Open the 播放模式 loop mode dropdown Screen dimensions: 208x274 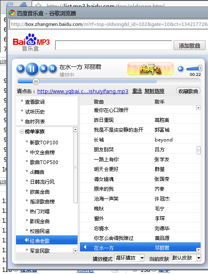(x=130, y=258)
